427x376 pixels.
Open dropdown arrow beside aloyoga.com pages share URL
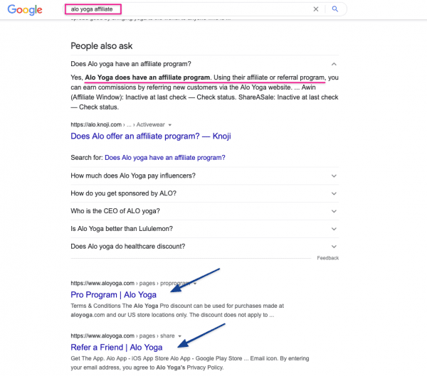[180, 336]
